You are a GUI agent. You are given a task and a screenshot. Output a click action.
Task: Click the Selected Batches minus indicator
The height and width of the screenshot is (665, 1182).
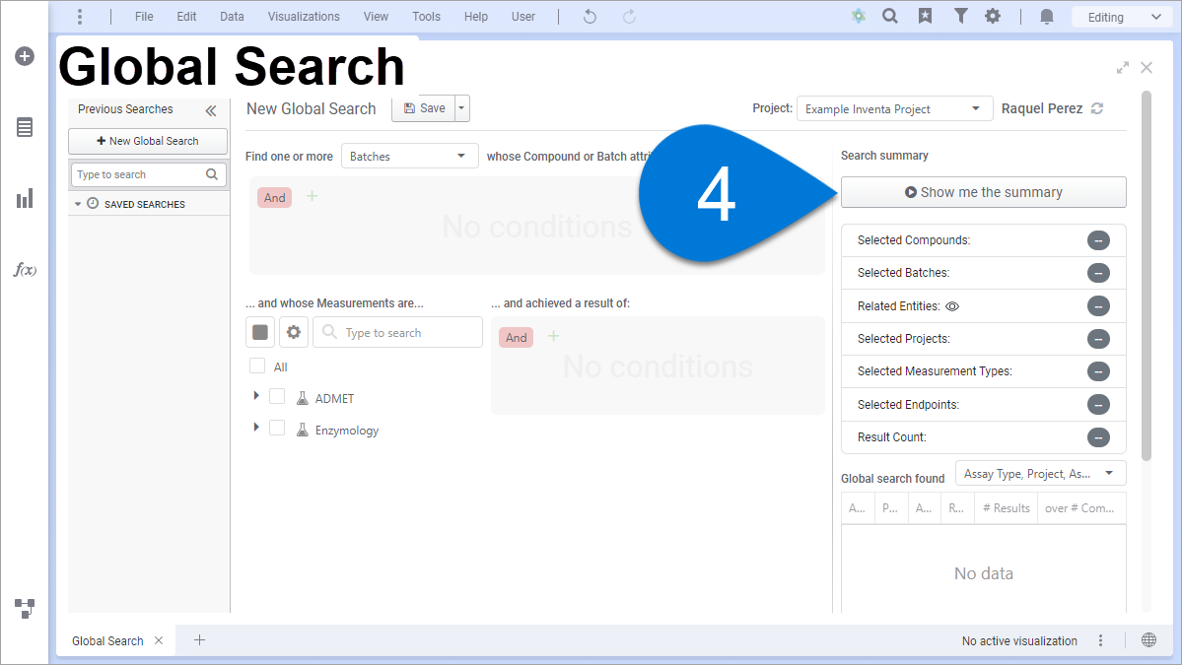tap(1098, 273)
